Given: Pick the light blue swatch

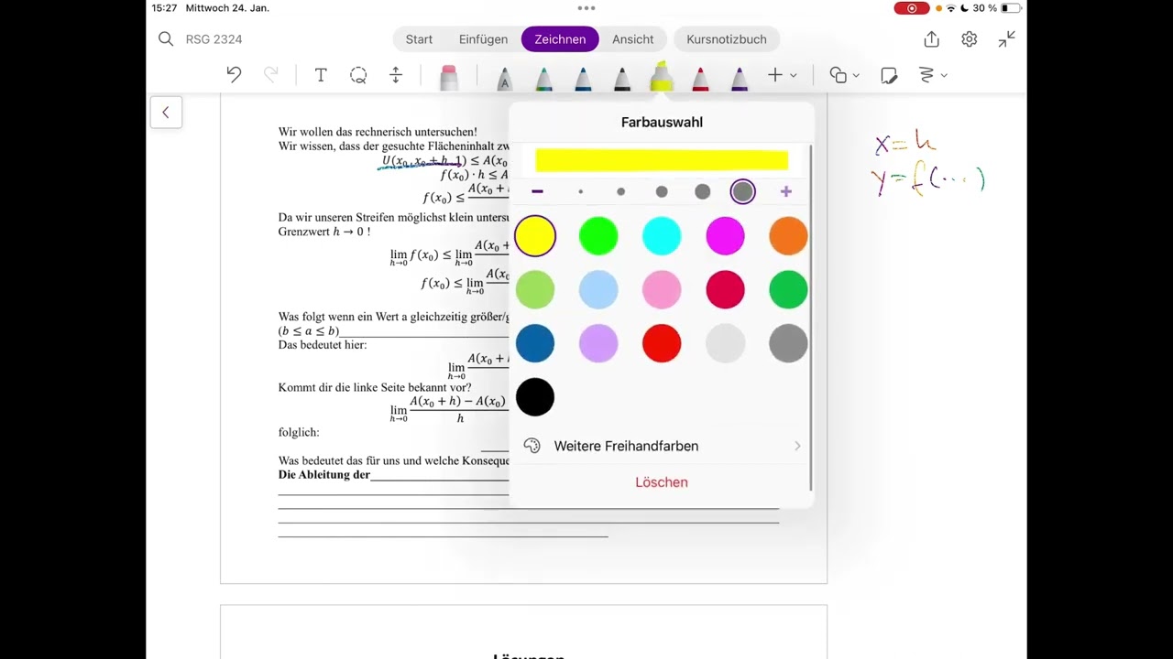Looking at the screenshot, I should point(598,290).
